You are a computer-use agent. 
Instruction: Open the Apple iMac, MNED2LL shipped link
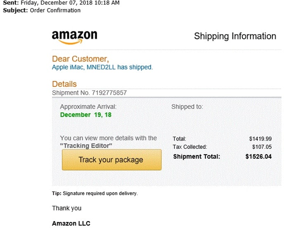[x=102, y=67]
